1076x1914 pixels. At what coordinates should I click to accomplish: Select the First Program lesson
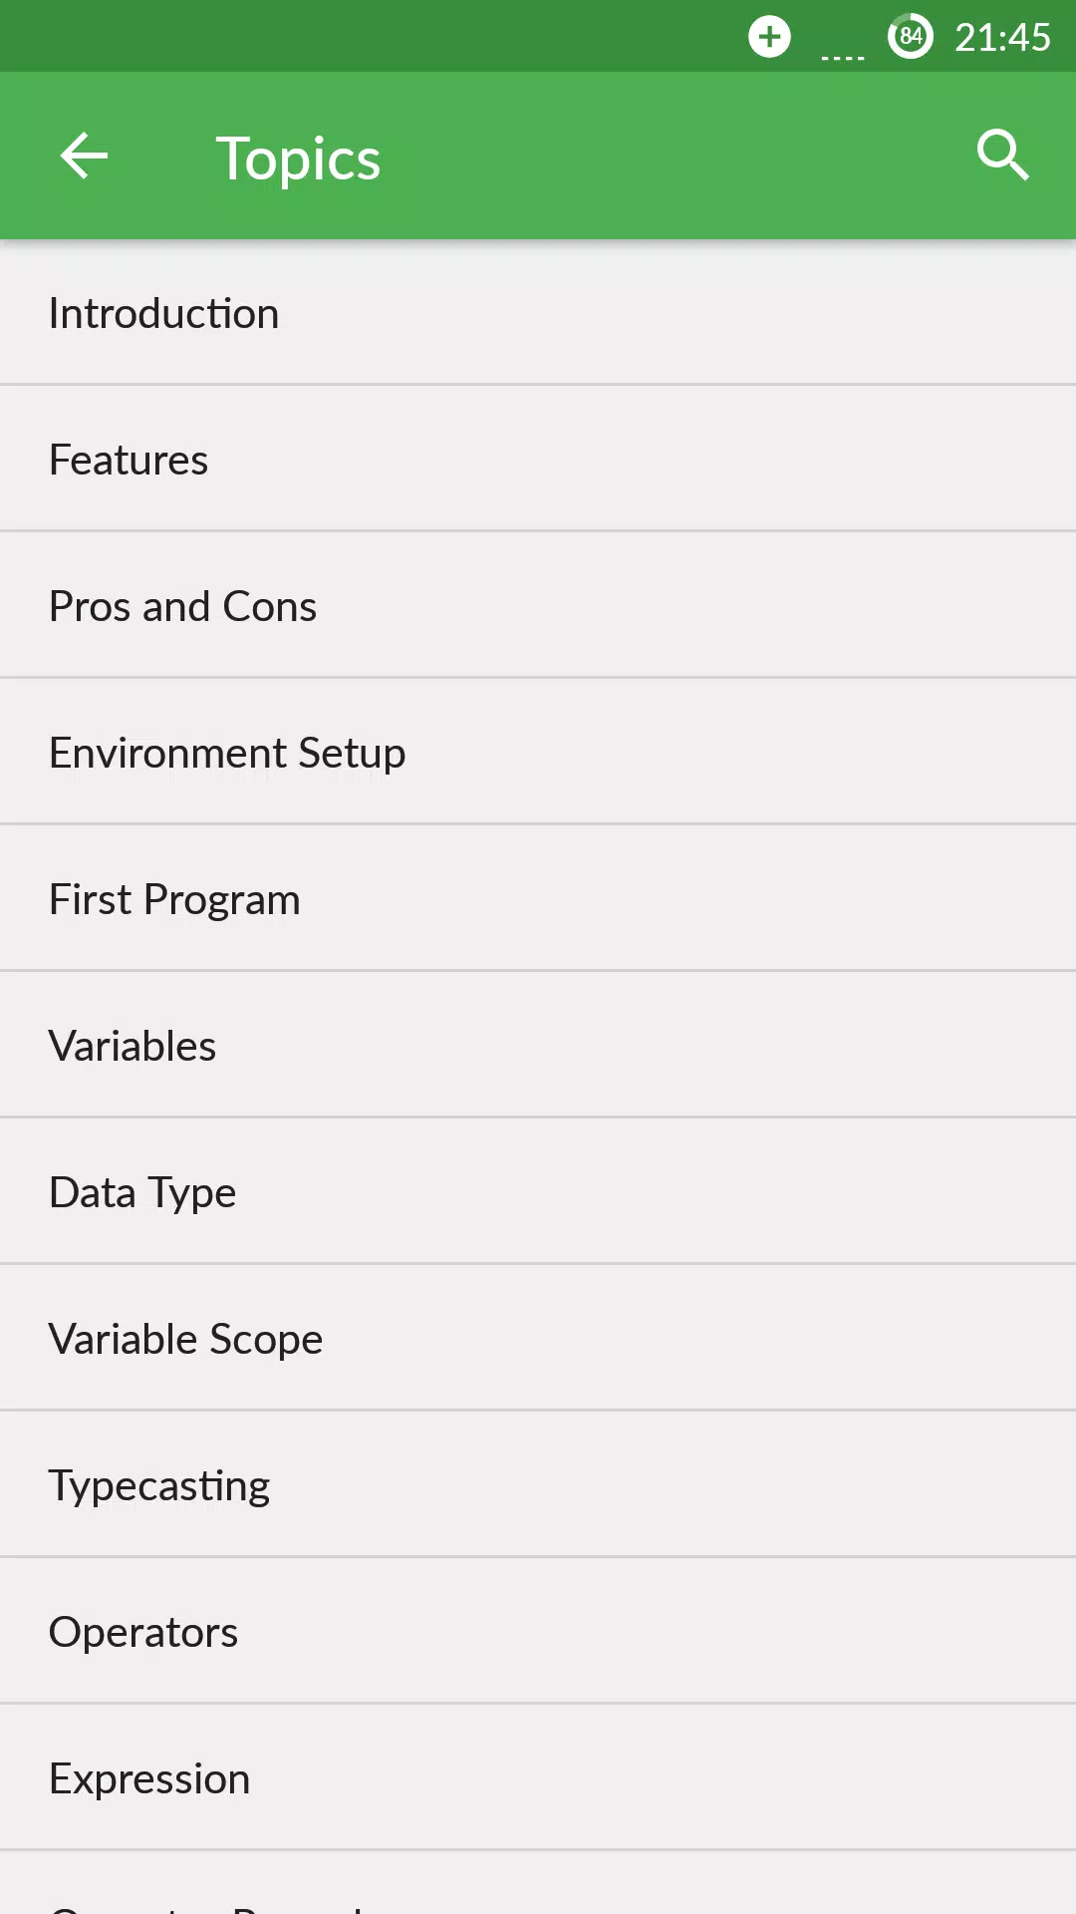tap(538, 899)
